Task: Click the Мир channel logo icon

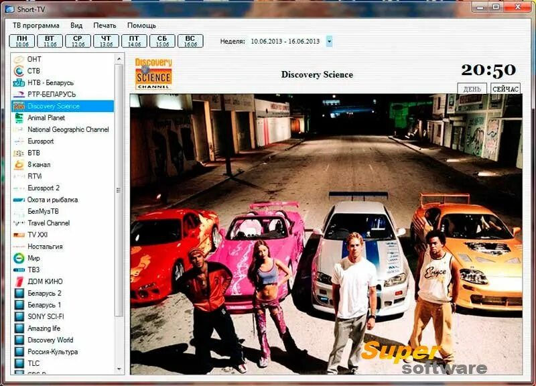Action: click(x=19, y=258)
